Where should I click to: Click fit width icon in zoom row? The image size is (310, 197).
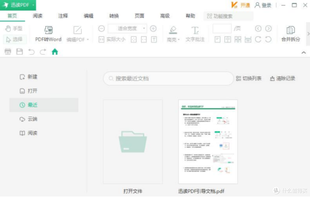pyautogui.click(x=144, y=40)
